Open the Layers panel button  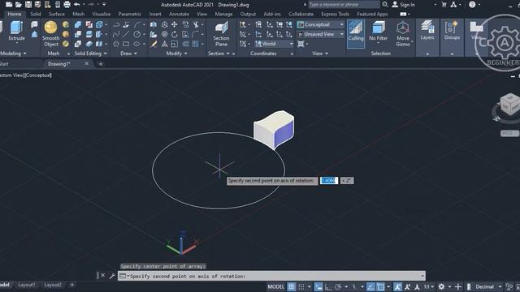(427, 31)
